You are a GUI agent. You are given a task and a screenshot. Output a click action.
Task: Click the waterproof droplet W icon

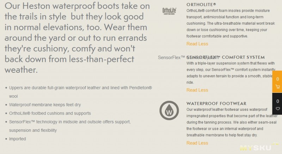pyautogui.click(x=169, y=110)
